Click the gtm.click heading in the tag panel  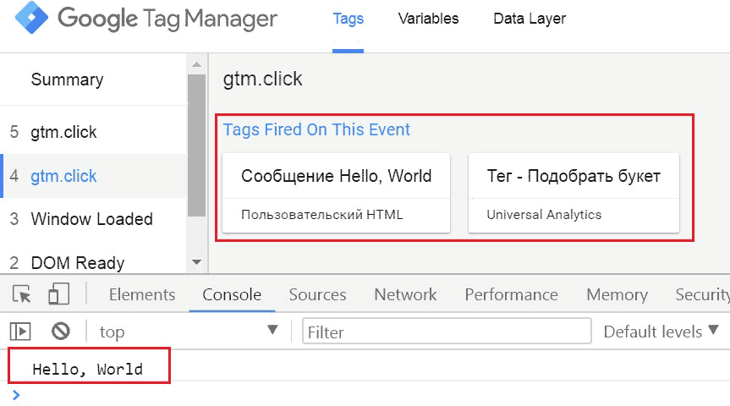pyautogui.click(x=262, y=79)
